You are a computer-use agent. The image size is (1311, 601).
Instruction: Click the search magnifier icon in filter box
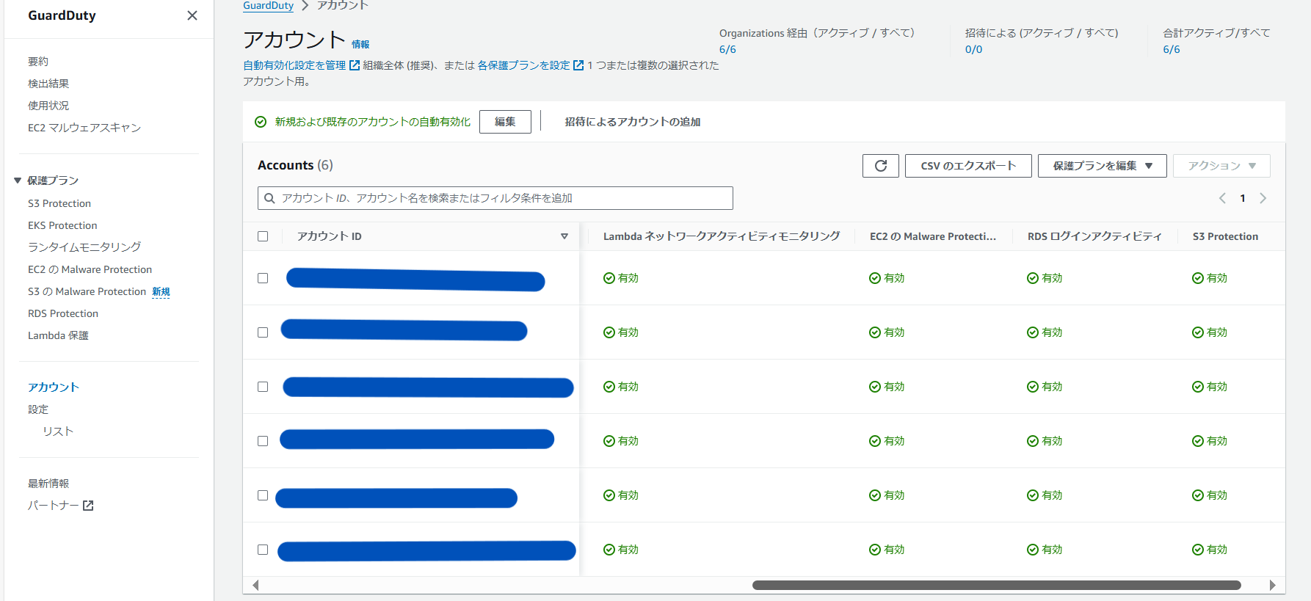(269, 198)
